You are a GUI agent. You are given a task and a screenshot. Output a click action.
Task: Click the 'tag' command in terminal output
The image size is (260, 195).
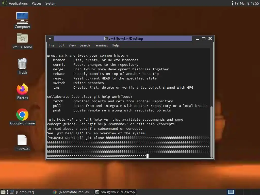[56, 88]
